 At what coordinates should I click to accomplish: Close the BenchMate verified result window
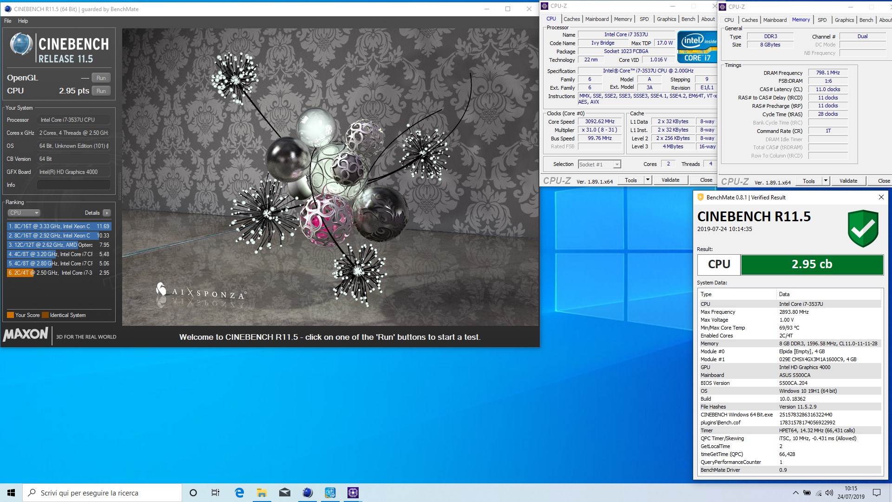[x=881, y=198]
